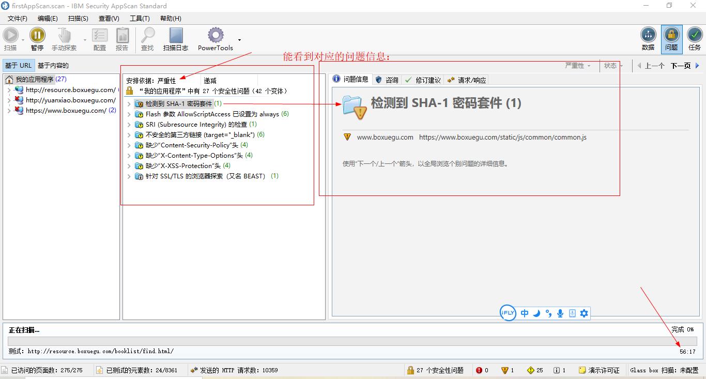Open the 配置 configuration icon
Viewport: 706px width, 379px height.
point(100,35)
